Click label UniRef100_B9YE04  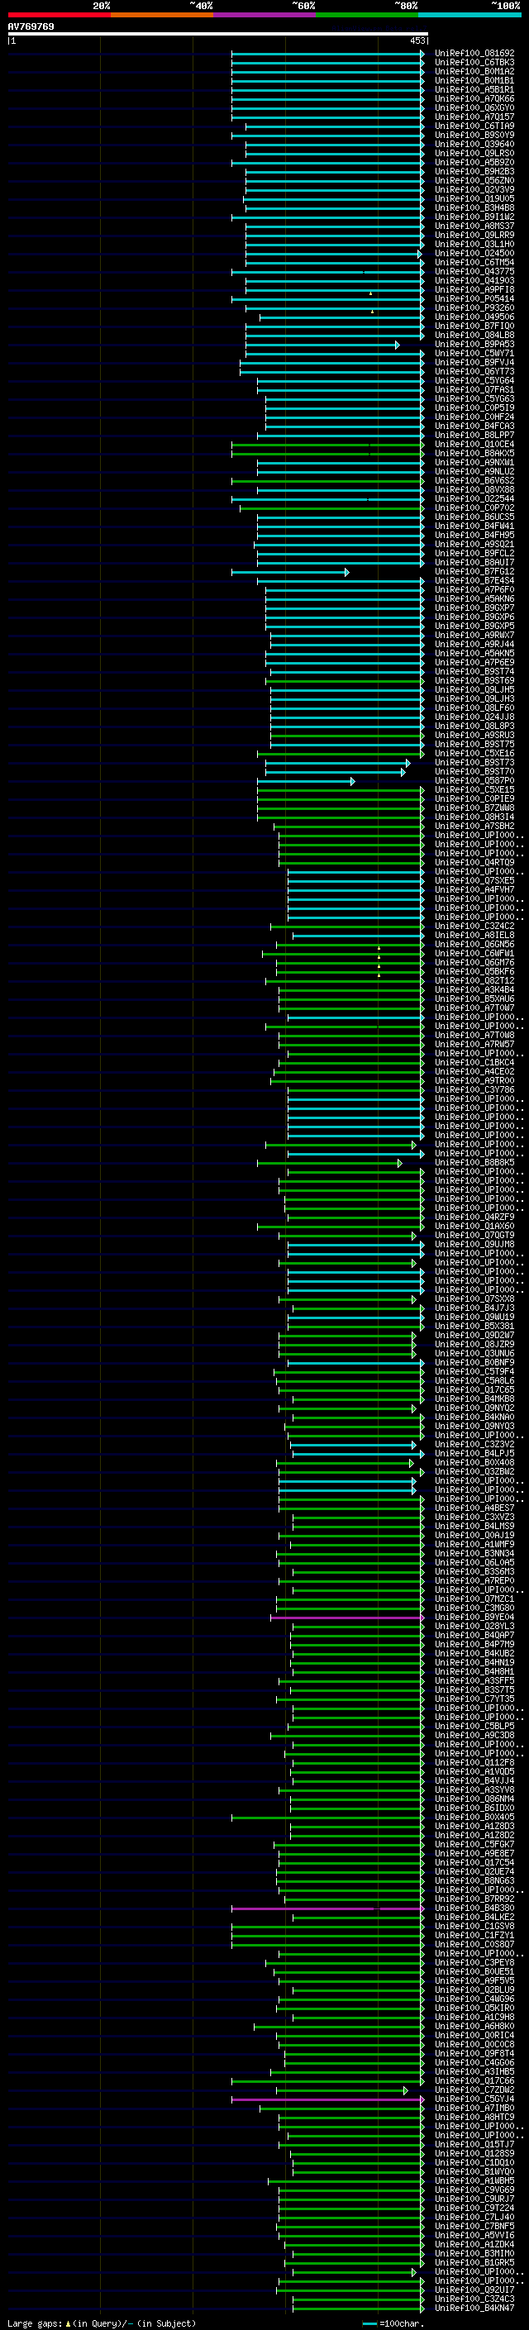(x=474, y=1617)
